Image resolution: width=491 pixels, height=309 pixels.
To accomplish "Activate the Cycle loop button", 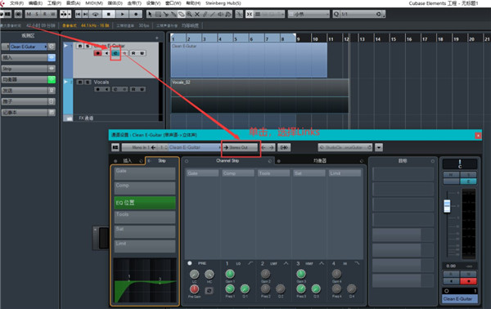I will [x=96, y=14].
